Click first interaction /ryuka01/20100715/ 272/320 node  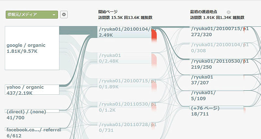[x=218, y=31]
